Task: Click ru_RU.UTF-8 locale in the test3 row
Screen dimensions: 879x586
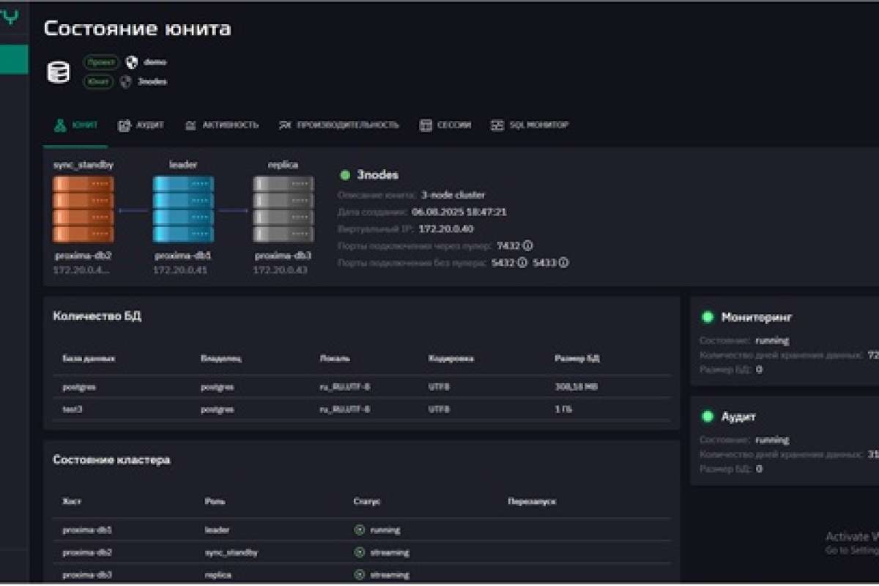Action: pos(345,409)
